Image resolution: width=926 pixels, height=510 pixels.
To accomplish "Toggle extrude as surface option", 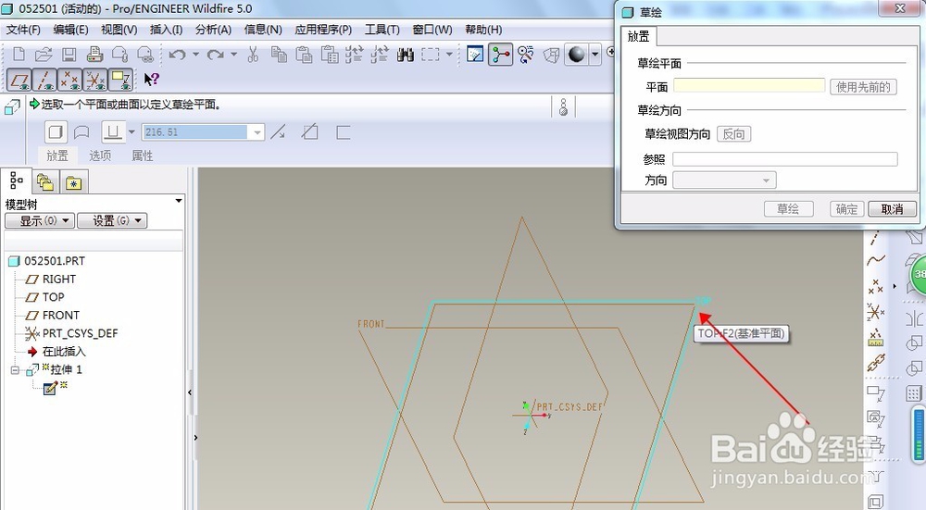I will [81, 132].
